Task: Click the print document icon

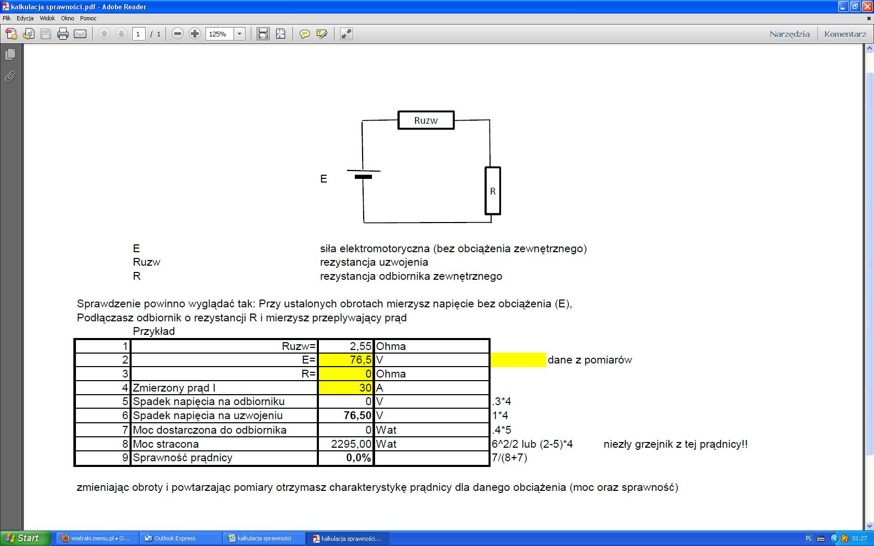Action: (x=63, y=34)
